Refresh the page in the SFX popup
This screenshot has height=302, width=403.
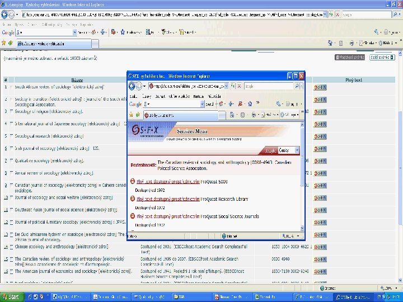pyautogui.click(x=233, y=86)
